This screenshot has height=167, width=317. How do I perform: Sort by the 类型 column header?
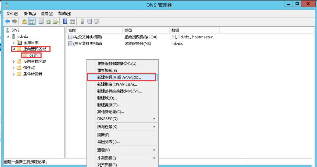pos(146,31)
